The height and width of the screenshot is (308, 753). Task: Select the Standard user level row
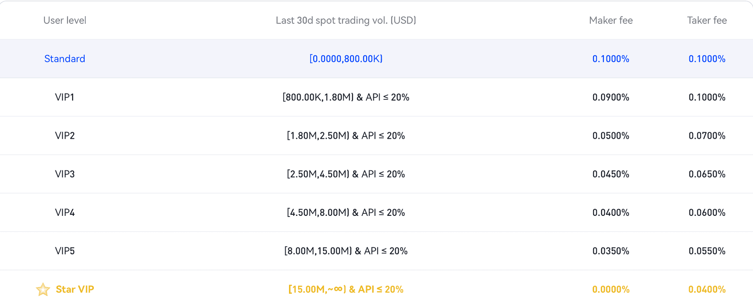[x=65, y=59]
